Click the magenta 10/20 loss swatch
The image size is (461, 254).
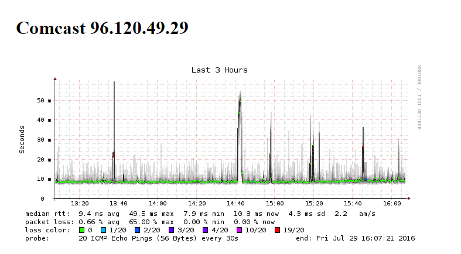[x=240, y=230]
